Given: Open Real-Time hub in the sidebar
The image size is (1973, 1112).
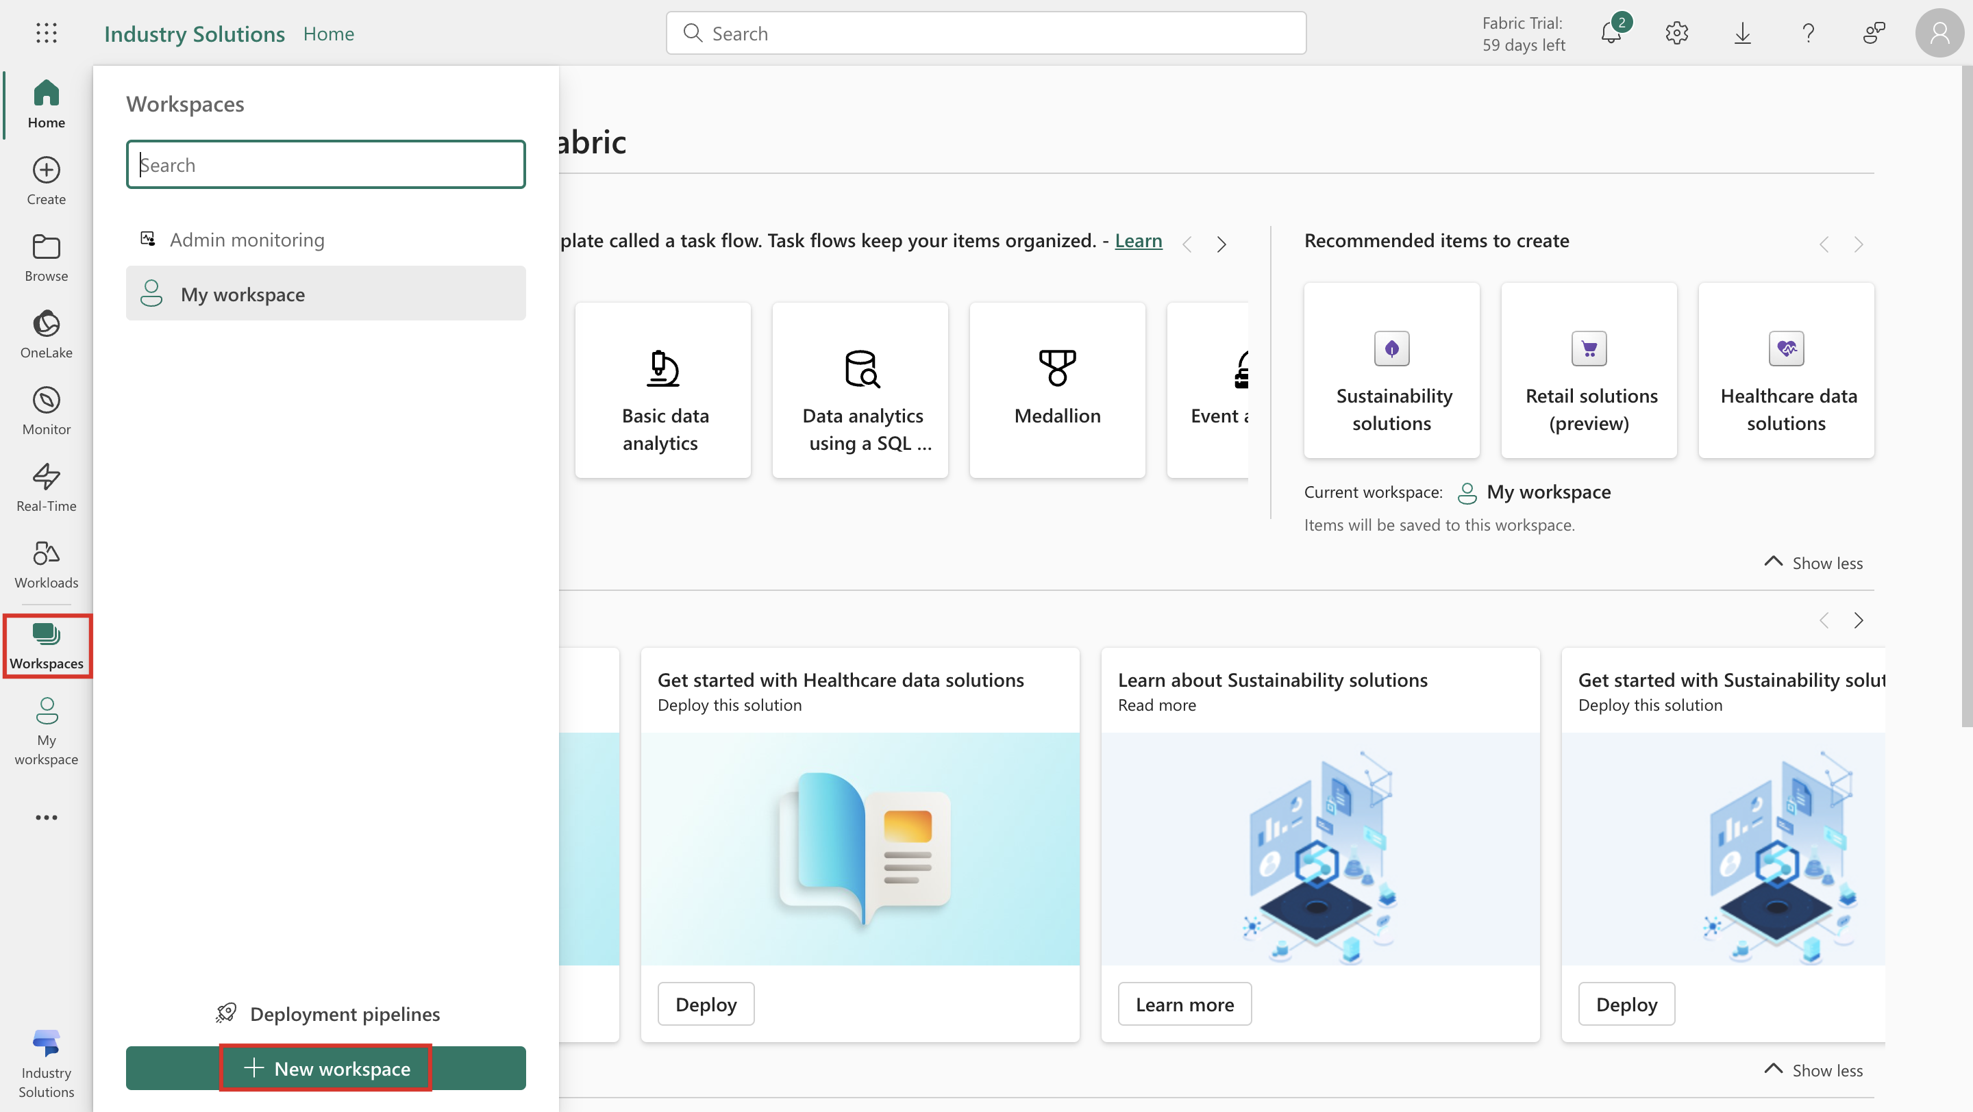Looking at the screenshot, I should 46,488.
